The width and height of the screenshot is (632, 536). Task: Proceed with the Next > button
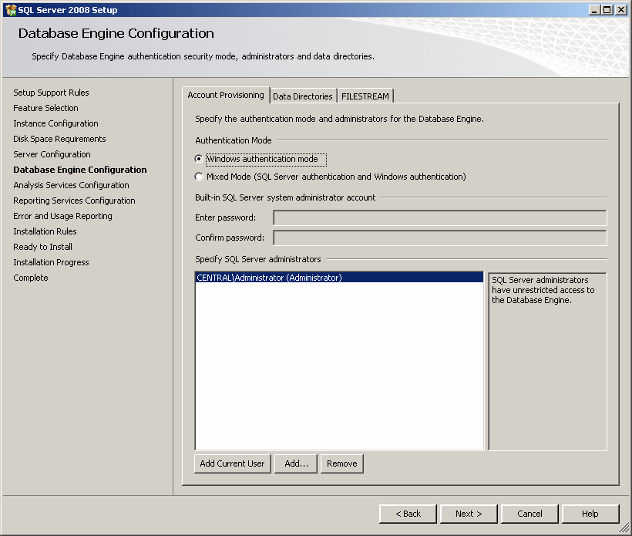click(469, 514)
